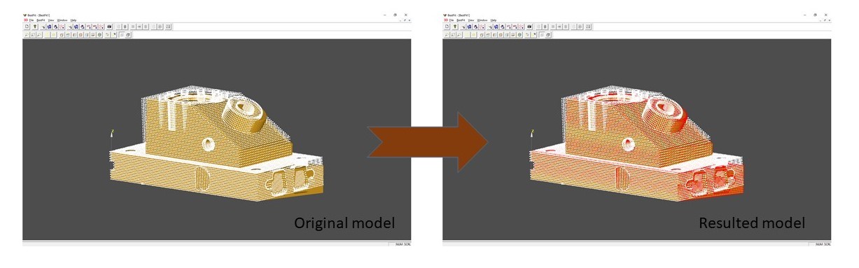Click cascade windows icon in Resulted window's second toolbar
This screenshot has height=268, width=859.
coord(547,35)
